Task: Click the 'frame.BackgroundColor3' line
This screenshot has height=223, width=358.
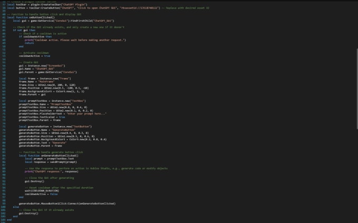Action: pyautogui.click(x=52, y=92)
